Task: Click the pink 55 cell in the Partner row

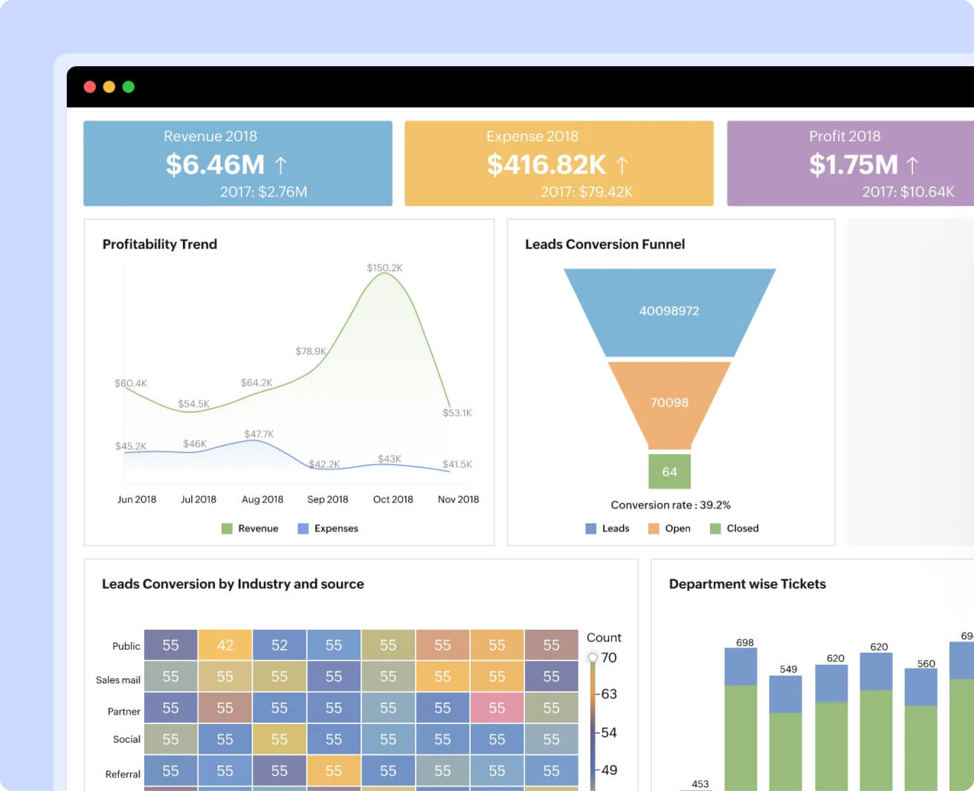Action: point(497,708)
